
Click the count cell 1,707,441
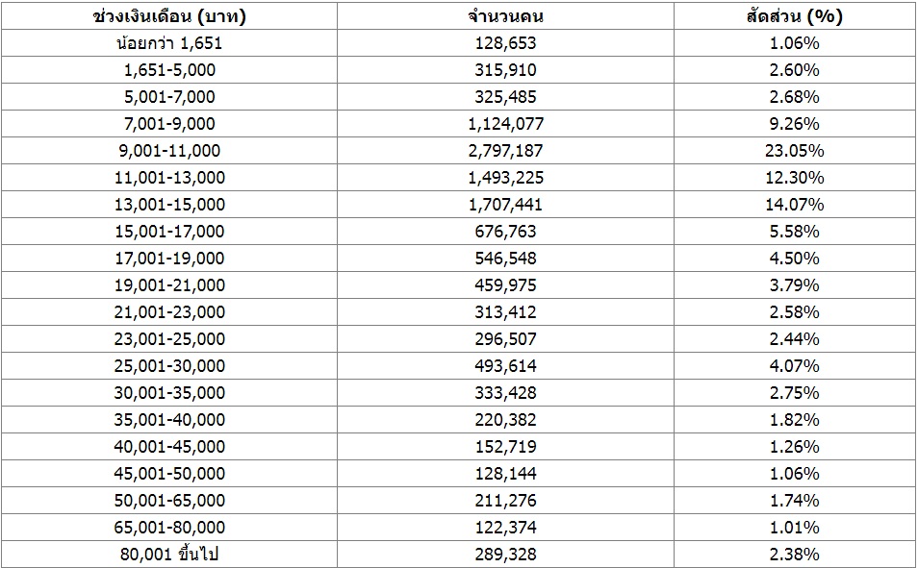pyautogui.click(x=505, y=205)
